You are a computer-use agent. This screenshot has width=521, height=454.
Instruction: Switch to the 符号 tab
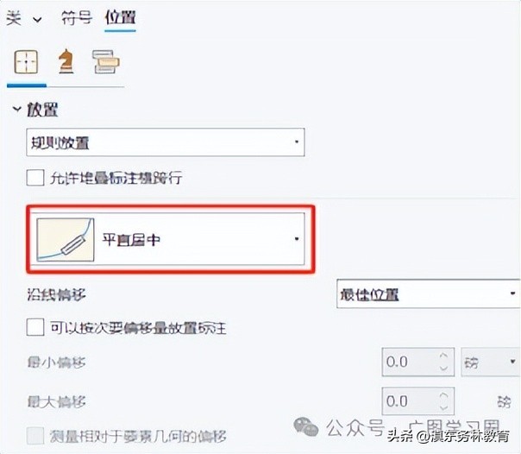click(77, 17)
